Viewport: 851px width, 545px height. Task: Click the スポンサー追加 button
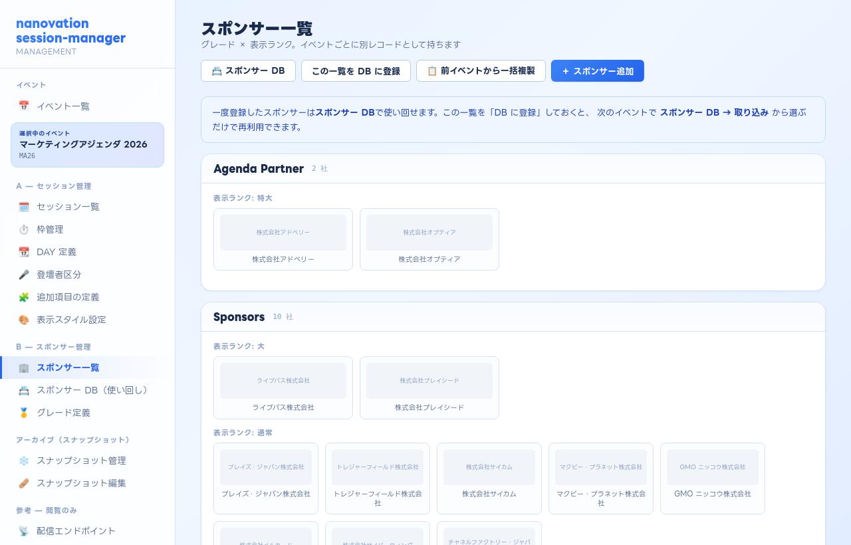598,71
